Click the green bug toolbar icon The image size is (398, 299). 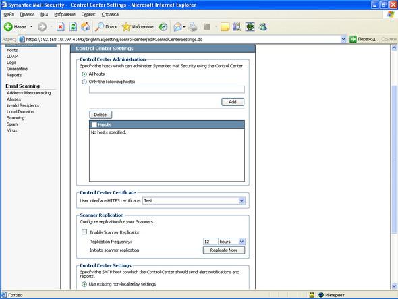click(250, 27)
